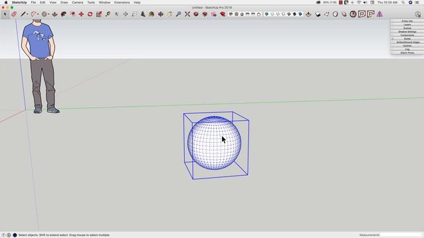Toggle Back Edges face style
This screenshot has height=238, width=424.
272,14
